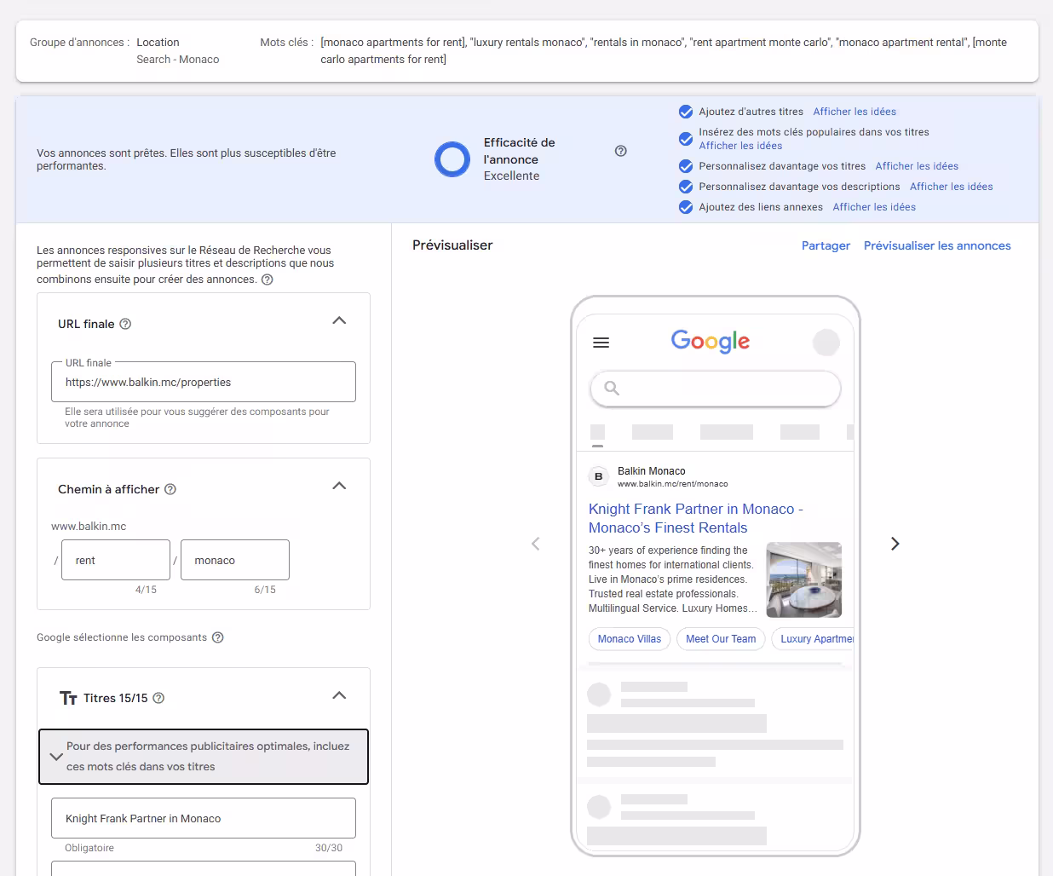Advance the preview with the right arrow

point(895,543)
